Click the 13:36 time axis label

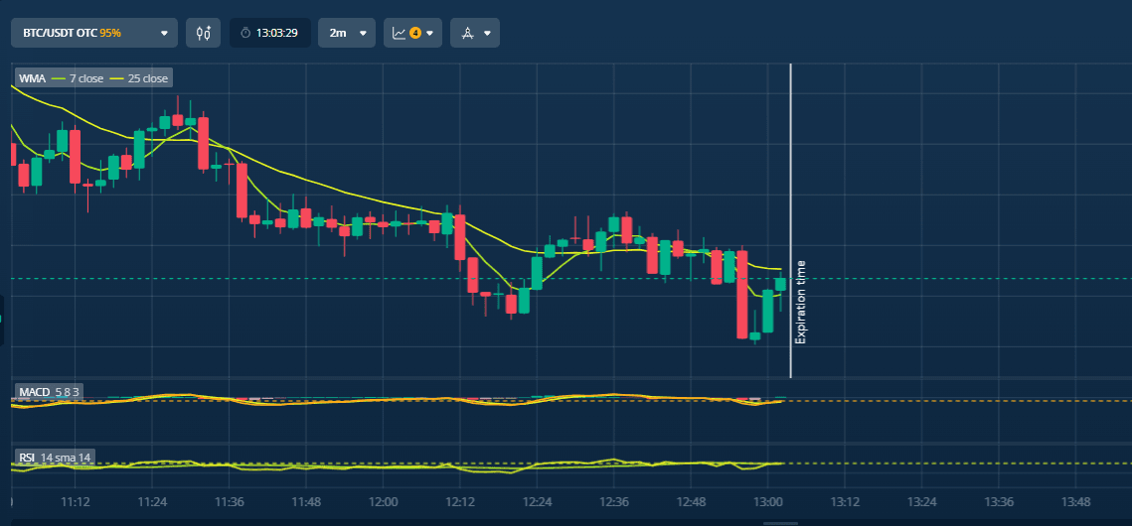pos(999,501)
